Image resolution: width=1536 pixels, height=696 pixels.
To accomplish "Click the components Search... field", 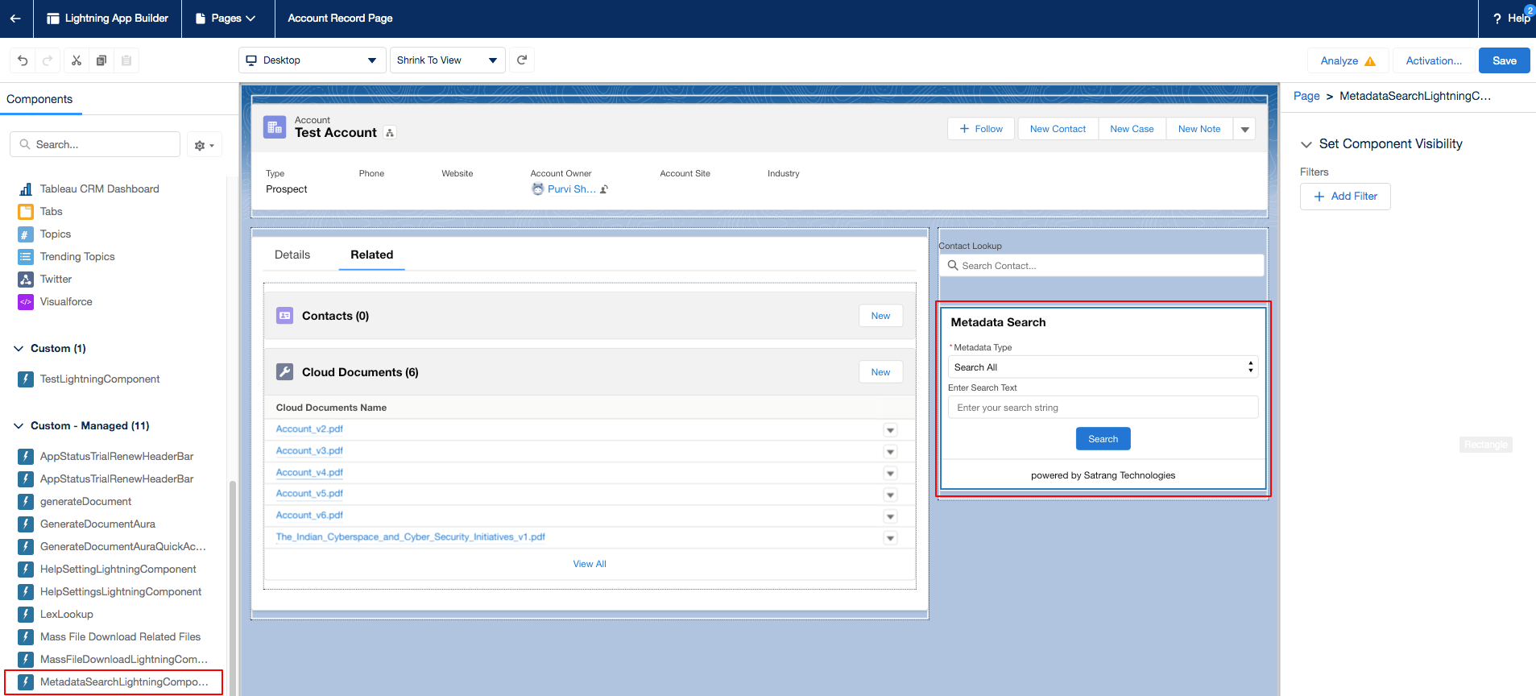I will click(x=95, y=145).
